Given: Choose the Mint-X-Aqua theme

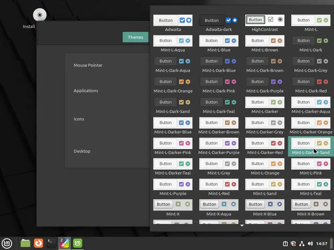Looking at the screenshot, I should pos(219,208).
